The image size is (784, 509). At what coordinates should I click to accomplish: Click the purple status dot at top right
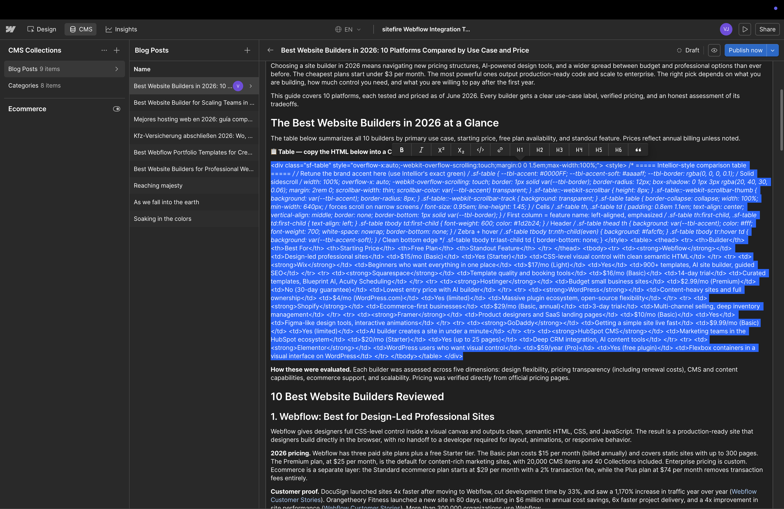[x=775, y=9]
